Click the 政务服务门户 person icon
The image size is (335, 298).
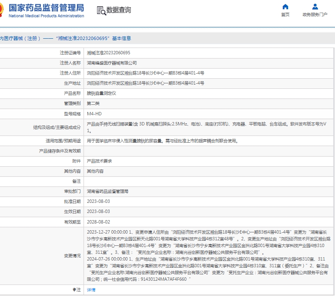pyautogui.click(x=315, y=7)
